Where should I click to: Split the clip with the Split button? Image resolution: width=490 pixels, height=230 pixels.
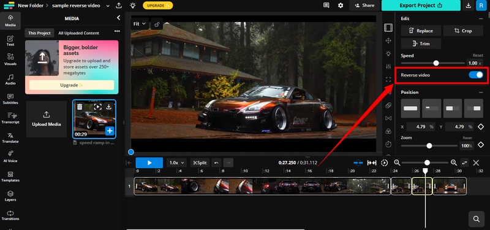tap(200, 163)
